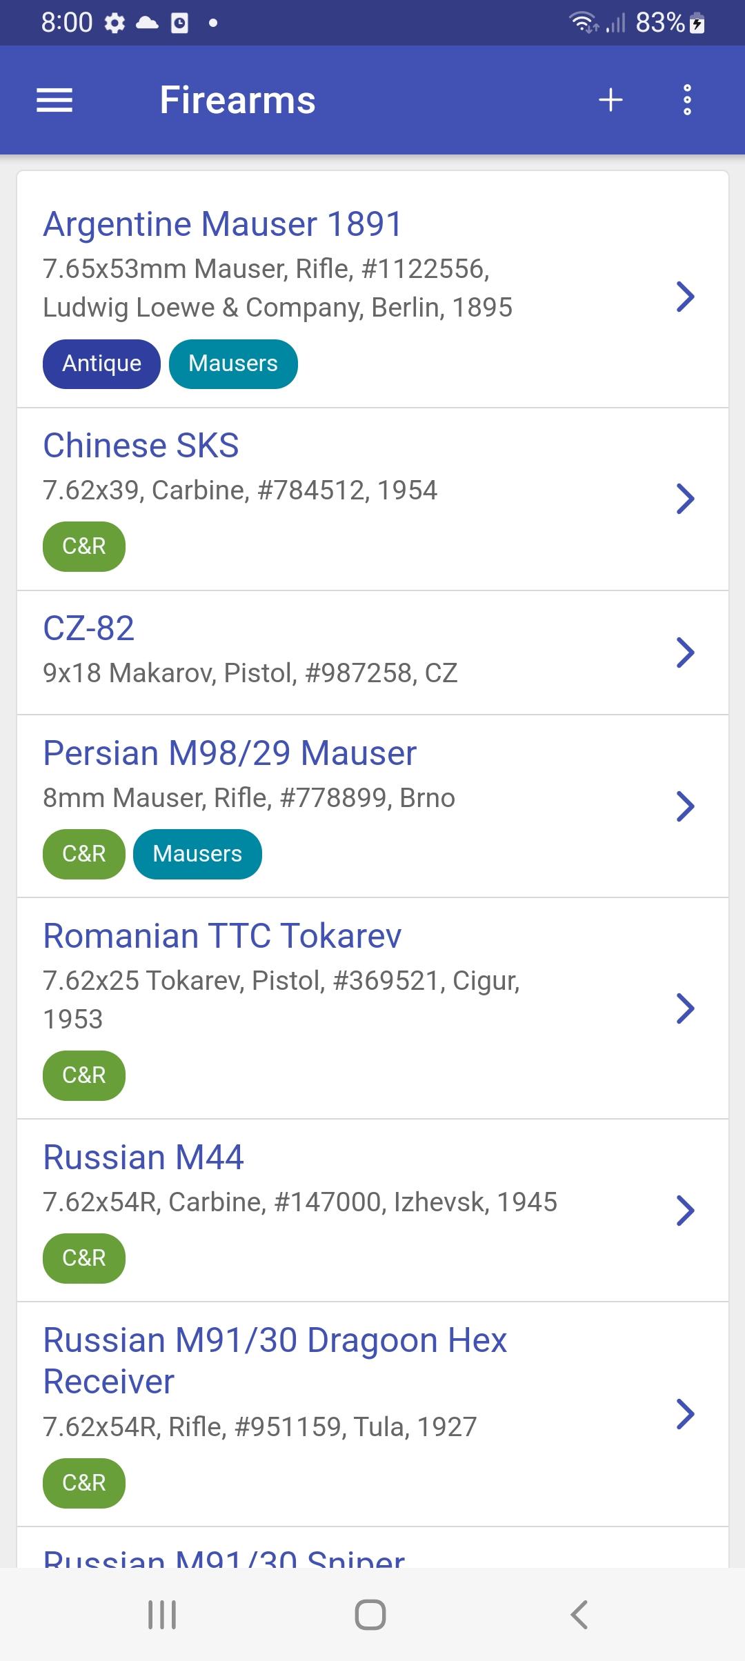This screenshot has width=745, height=1661.
Task: Expand Chinese SKS entry chevron
Action: point(685,499)
